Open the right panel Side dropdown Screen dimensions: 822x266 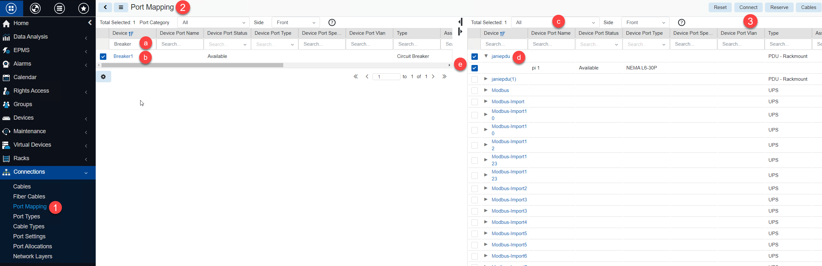pyautogui.click(x=645, y=23)
